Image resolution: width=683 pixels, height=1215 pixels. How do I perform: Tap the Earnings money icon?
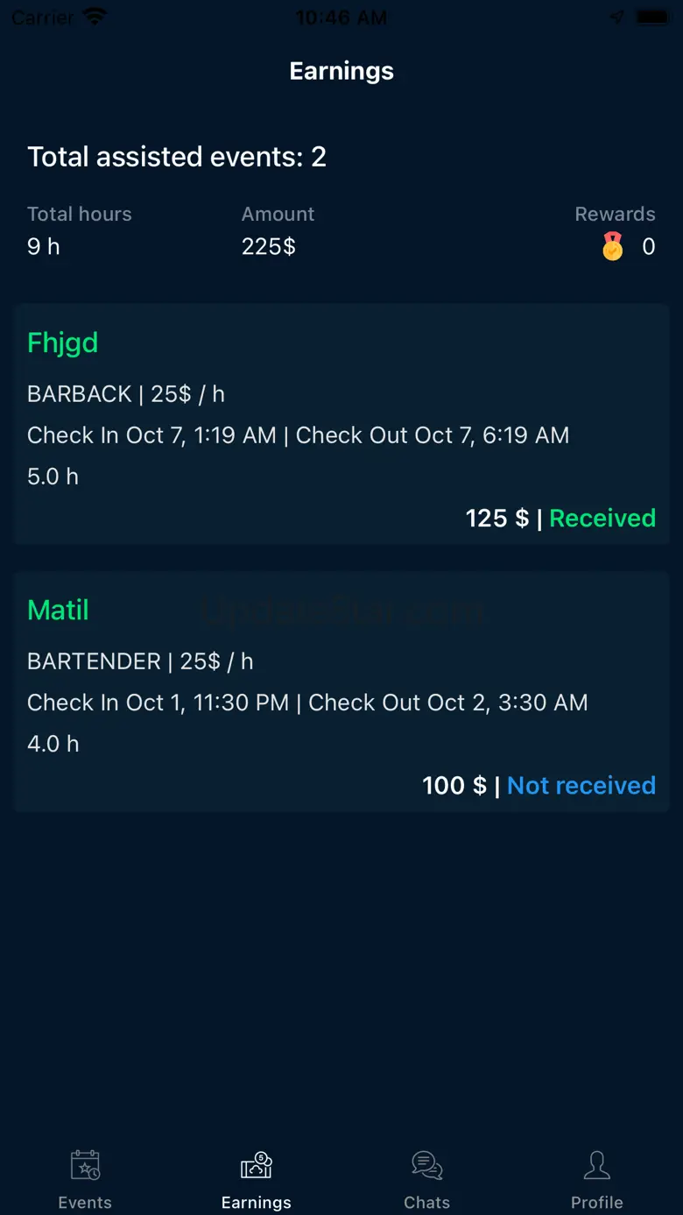tap(257, 1165)
